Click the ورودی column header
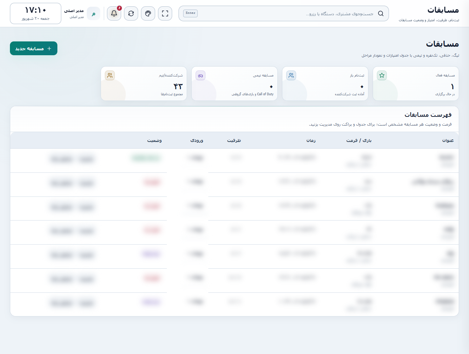Screen dimensions: 469x354 point(197,141)
